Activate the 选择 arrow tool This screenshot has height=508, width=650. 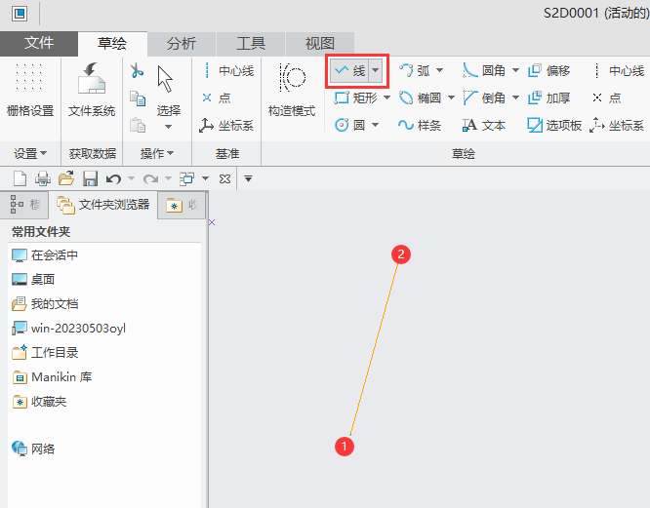coord(168,90)
